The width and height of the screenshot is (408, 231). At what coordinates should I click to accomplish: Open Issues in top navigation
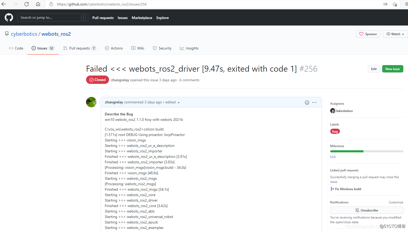click(x=123, y=18)
